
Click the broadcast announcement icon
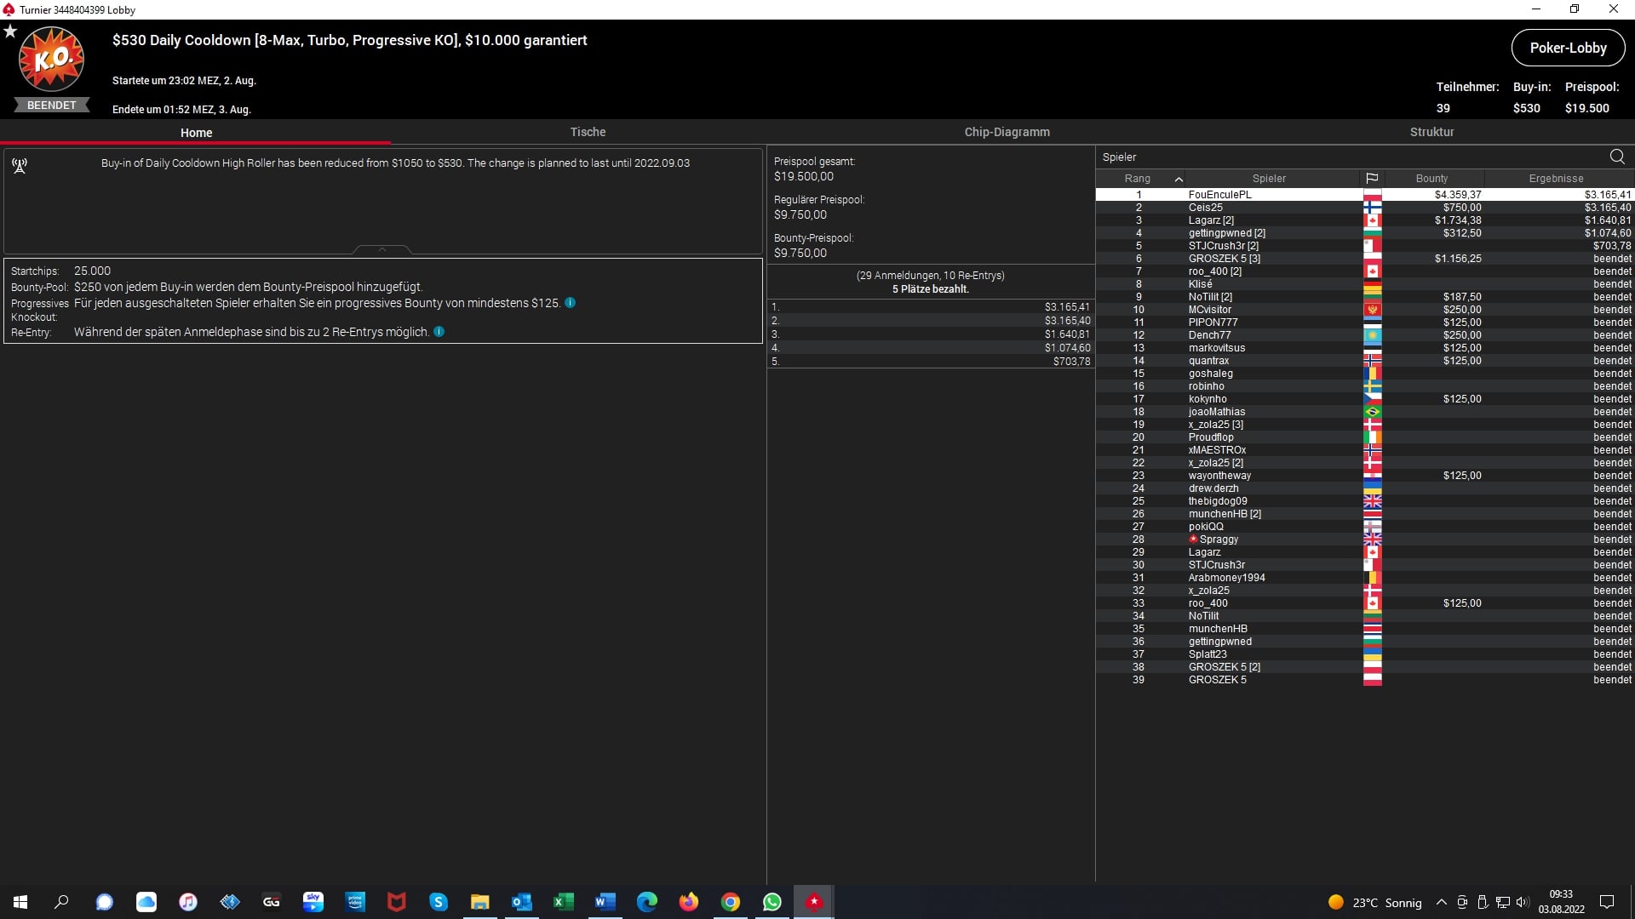tap(20, 166)
